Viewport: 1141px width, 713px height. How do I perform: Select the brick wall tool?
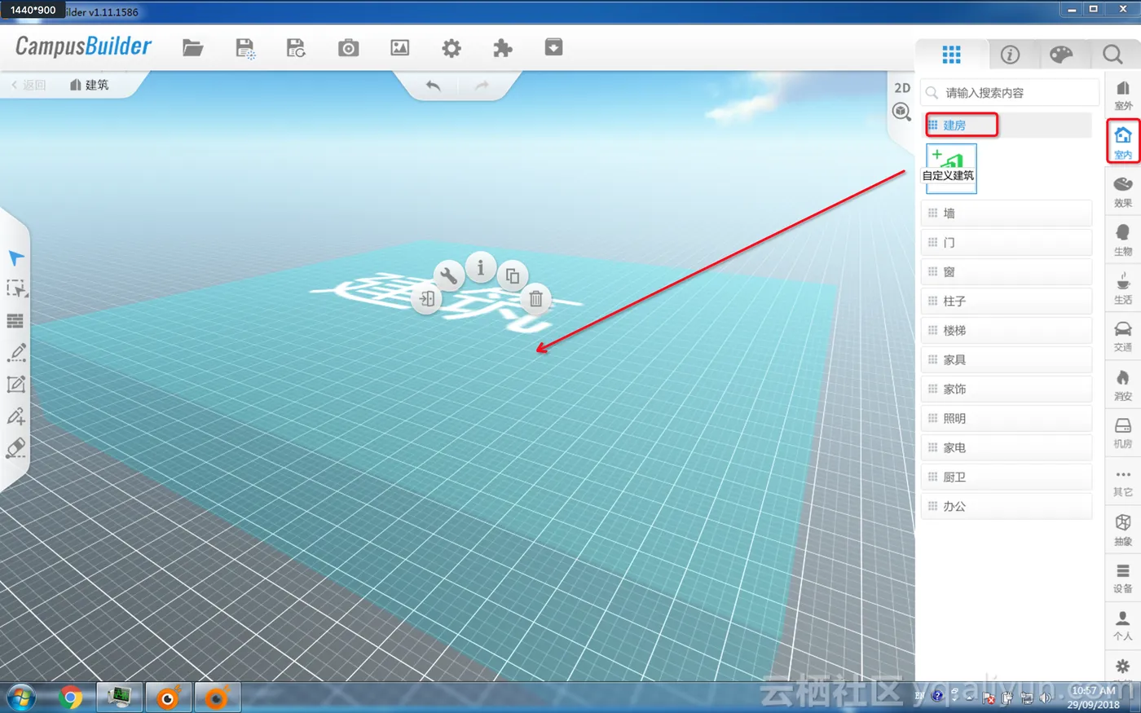pyautogui.click(x=15, y=321)
